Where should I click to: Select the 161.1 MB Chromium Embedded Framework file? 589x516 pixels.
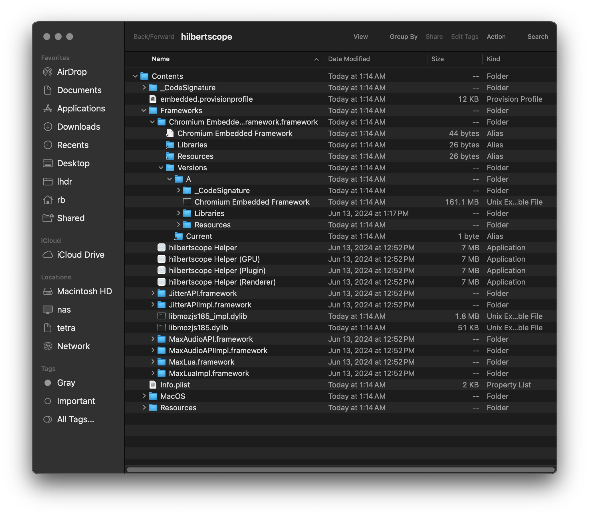341,202
